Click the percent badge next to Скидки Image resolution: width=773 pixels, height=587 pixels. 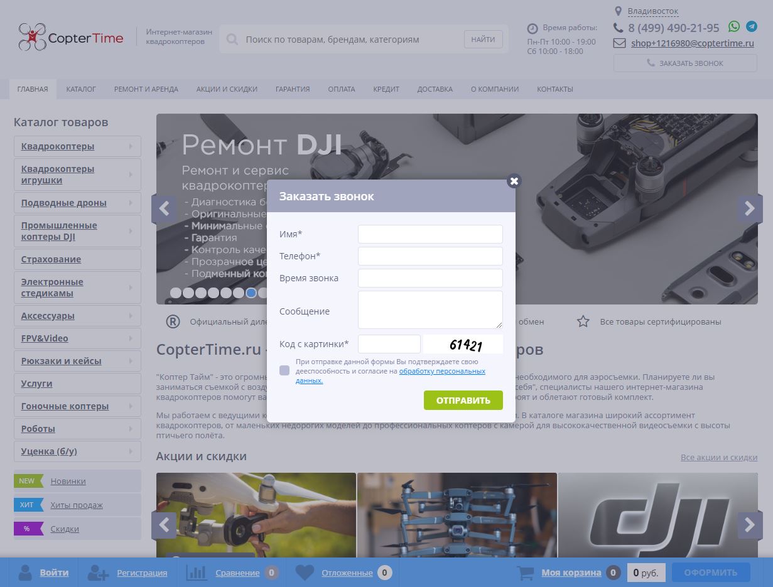click(28, 529)
